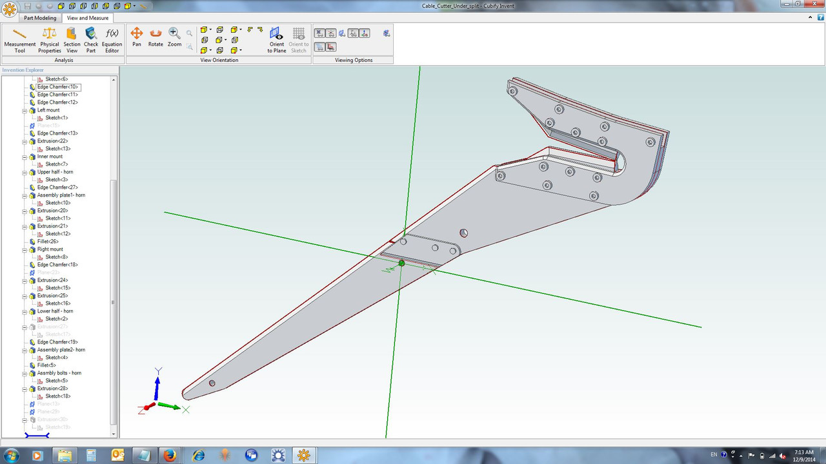Click the Cubify Invent application menu button

tap(9, 9)
